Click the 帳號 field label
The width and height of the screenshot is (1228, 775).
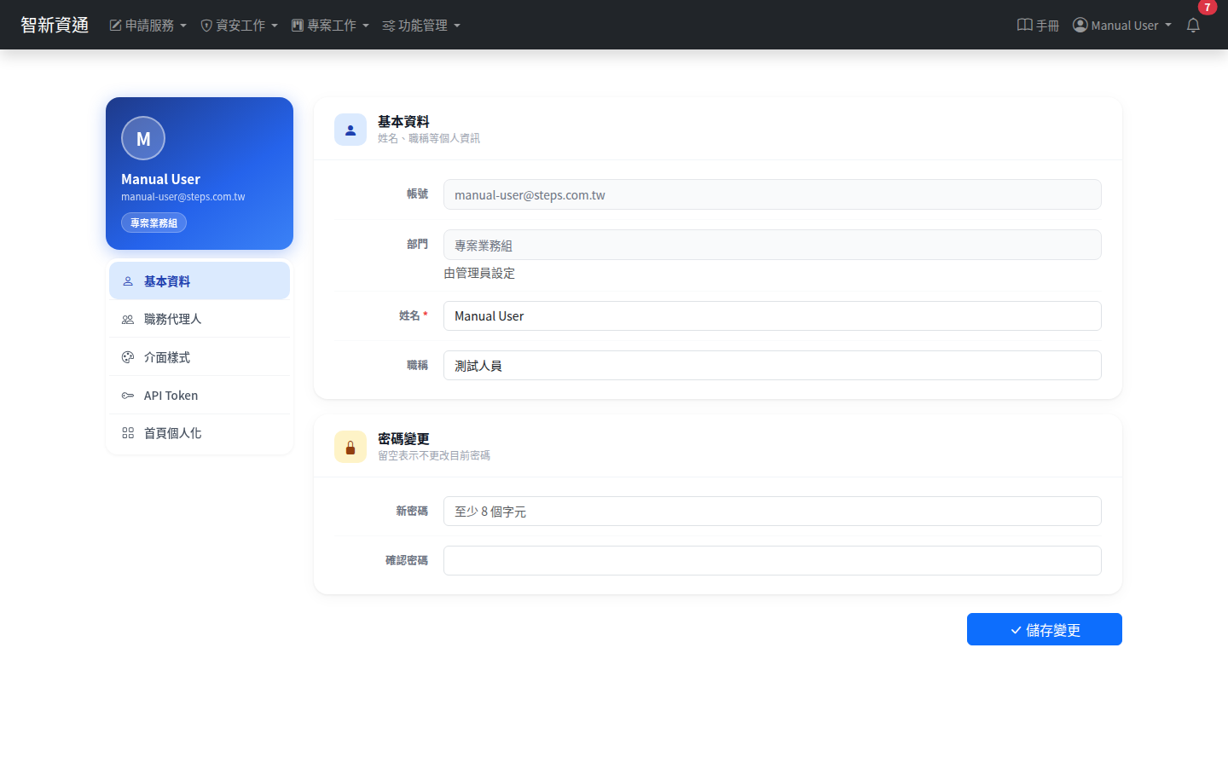417,194
